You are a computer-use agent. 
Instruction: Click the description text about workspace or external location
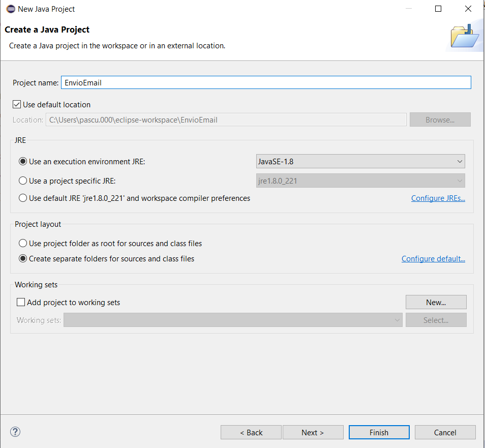[x=117, y=46]
